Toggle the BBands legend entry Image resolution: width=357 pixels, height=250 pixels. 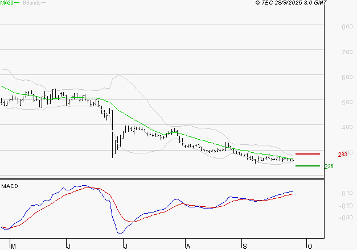(x=31, y=3)
